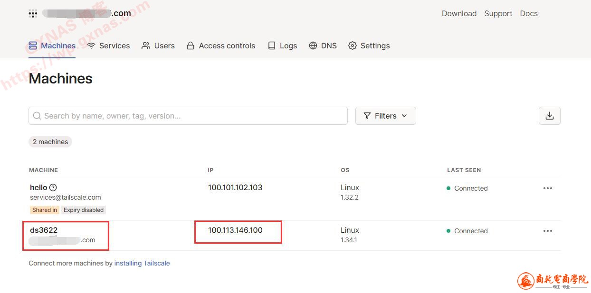Switch to the Machines tab

click(52, 46)
